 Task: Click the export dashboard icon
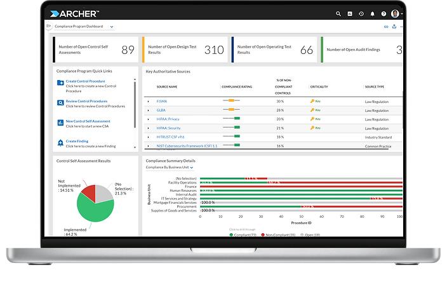pos(394,27)
